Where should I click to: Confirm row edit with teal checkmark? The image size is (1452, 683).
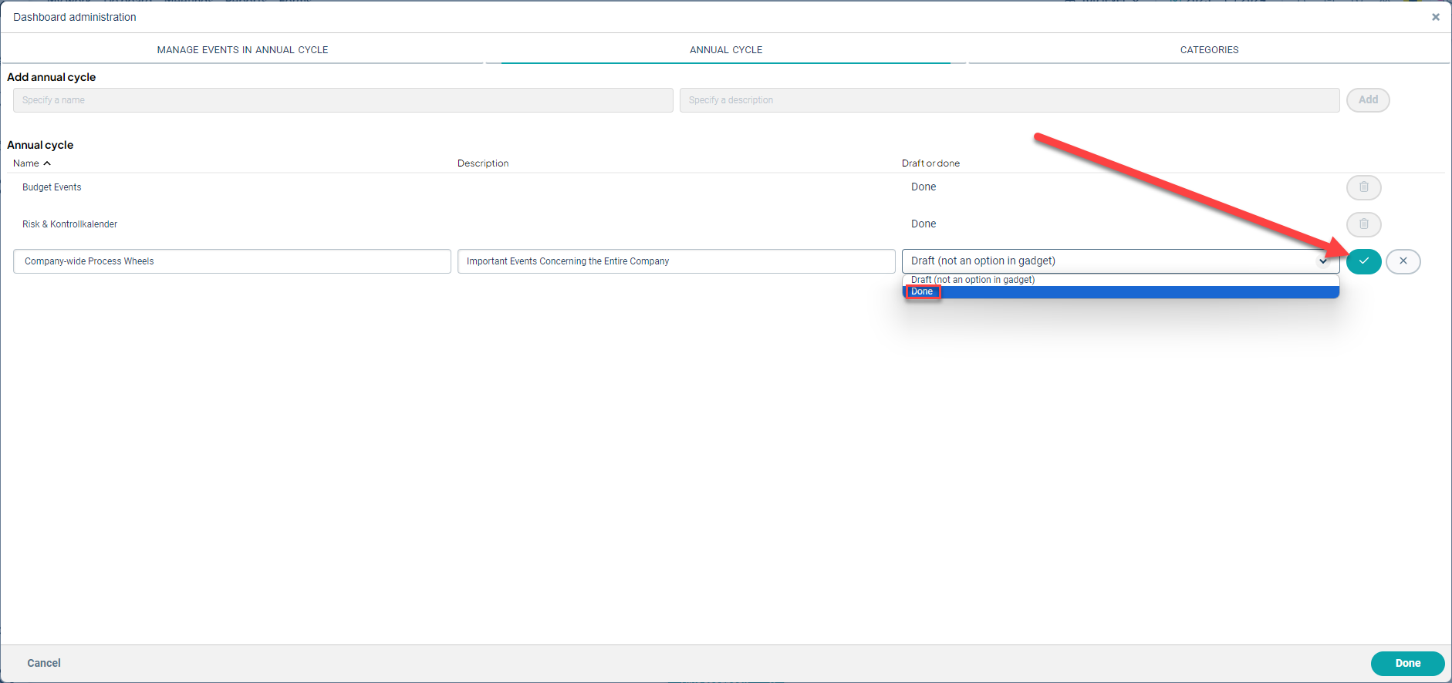click(1363, 261)
